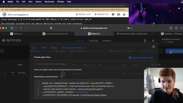Toggle the syntropy row checkbox
183x103 pixels.
(x=5, y=74)
